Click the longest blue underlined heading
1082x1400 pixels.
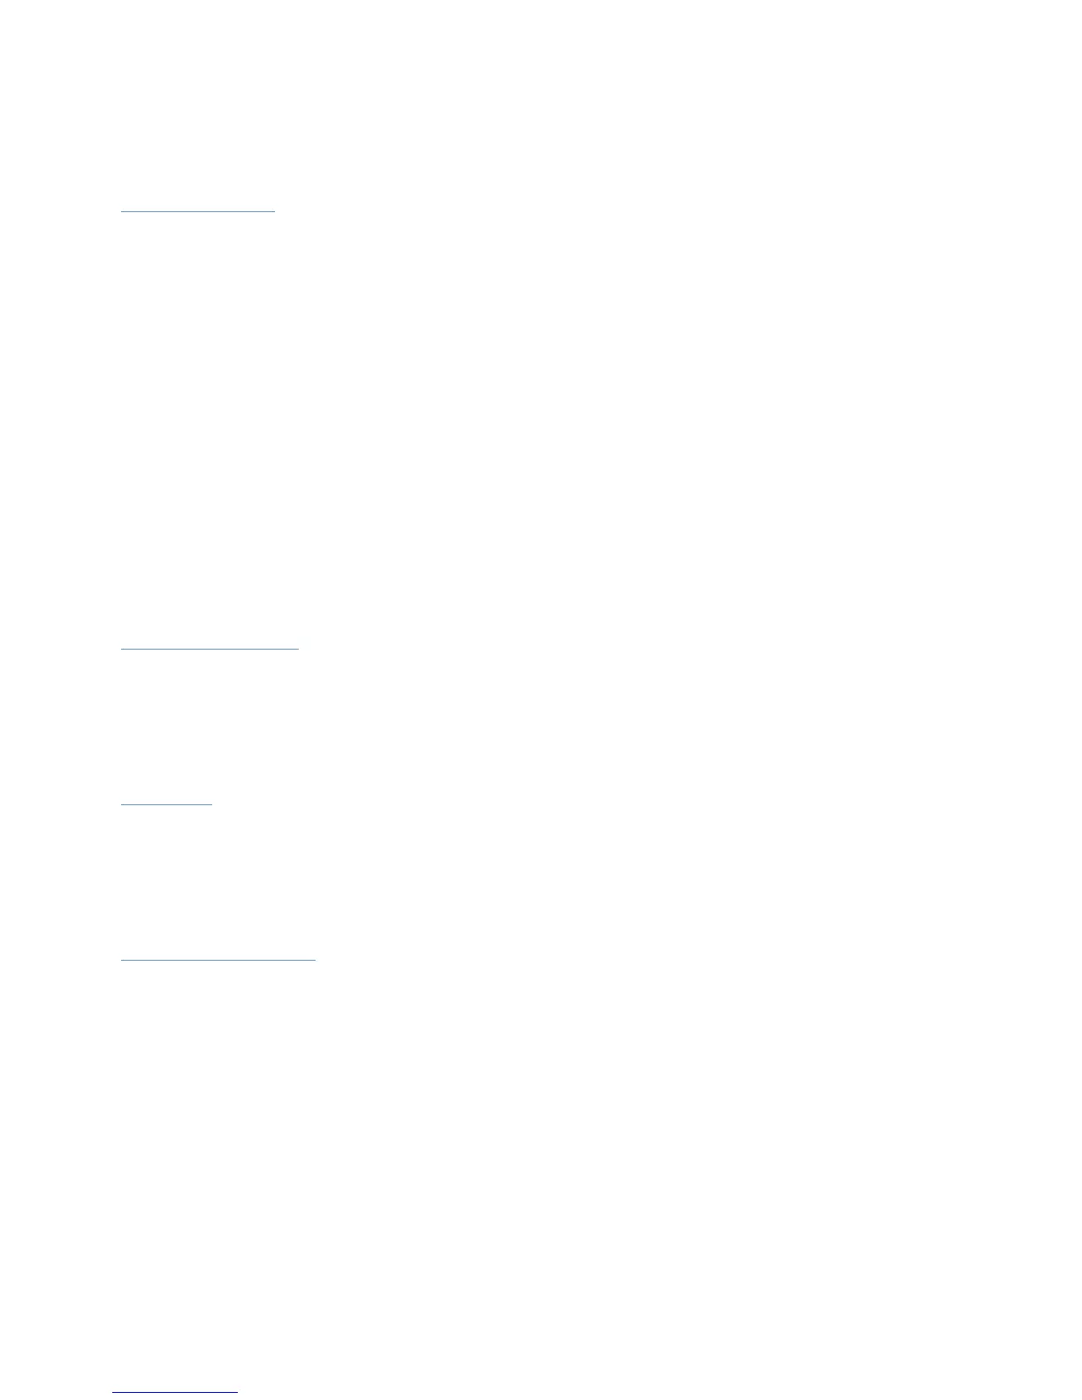(217, 953)
